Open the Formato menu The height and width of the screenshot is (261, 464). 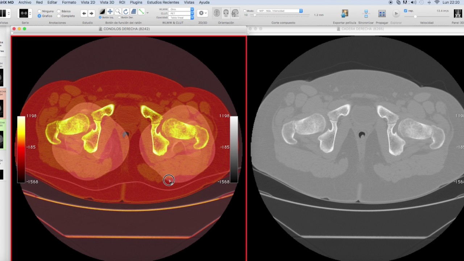69,3
